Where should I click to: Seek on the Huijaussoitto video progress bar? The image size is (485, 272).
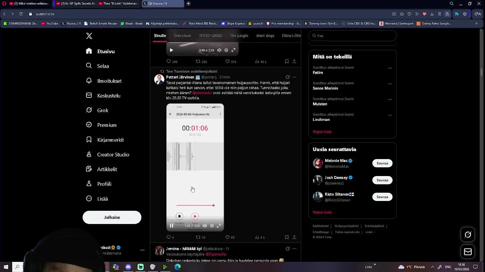coord(195,218)
